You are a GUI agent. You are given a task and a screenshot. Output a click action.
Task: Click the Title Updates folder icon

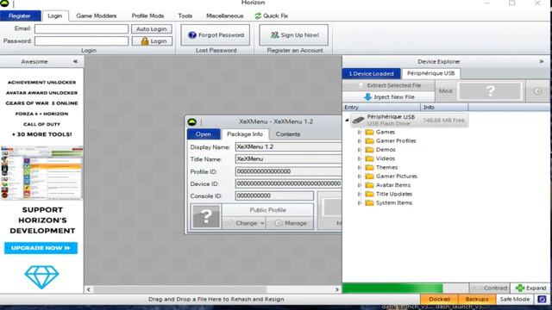pyautogui.click(x=369, y=194)
